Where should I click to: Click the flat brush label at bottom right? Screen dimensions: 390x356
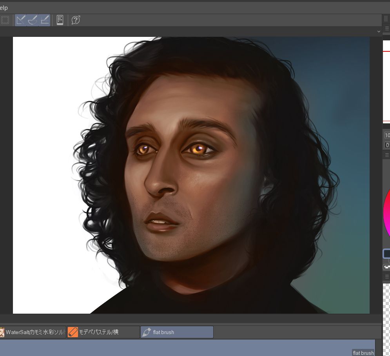coord(363,353)
